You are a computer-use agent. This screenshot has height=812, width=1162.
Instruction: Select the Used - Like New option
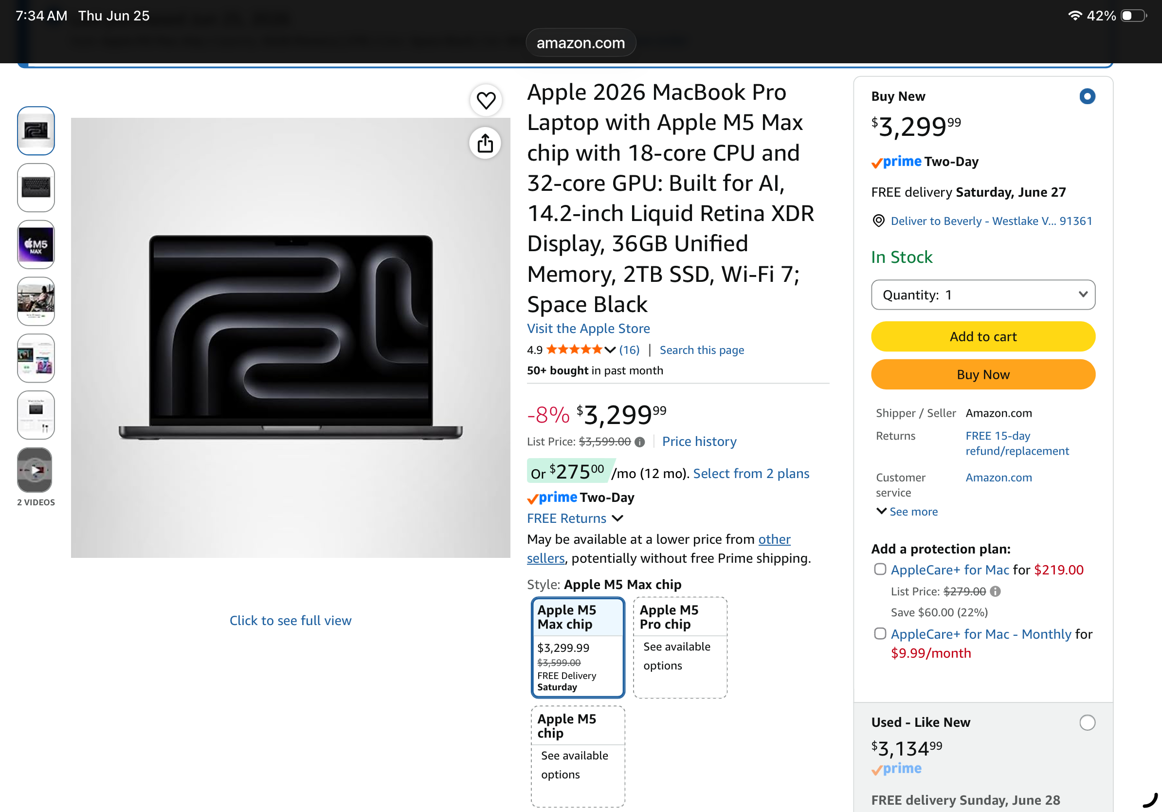coord(1087,722)
